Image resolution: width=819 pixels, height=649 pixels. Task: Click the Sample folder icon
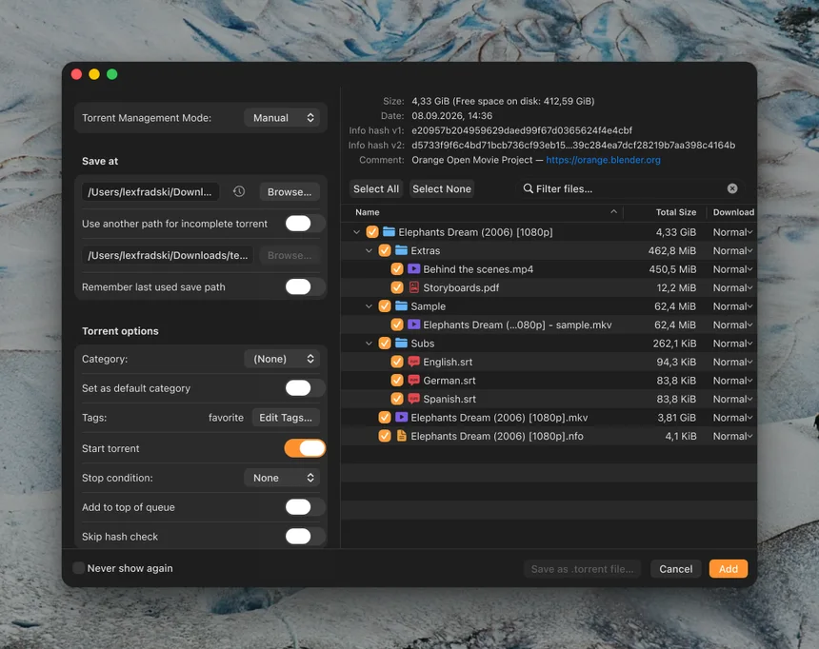point(401,305)
